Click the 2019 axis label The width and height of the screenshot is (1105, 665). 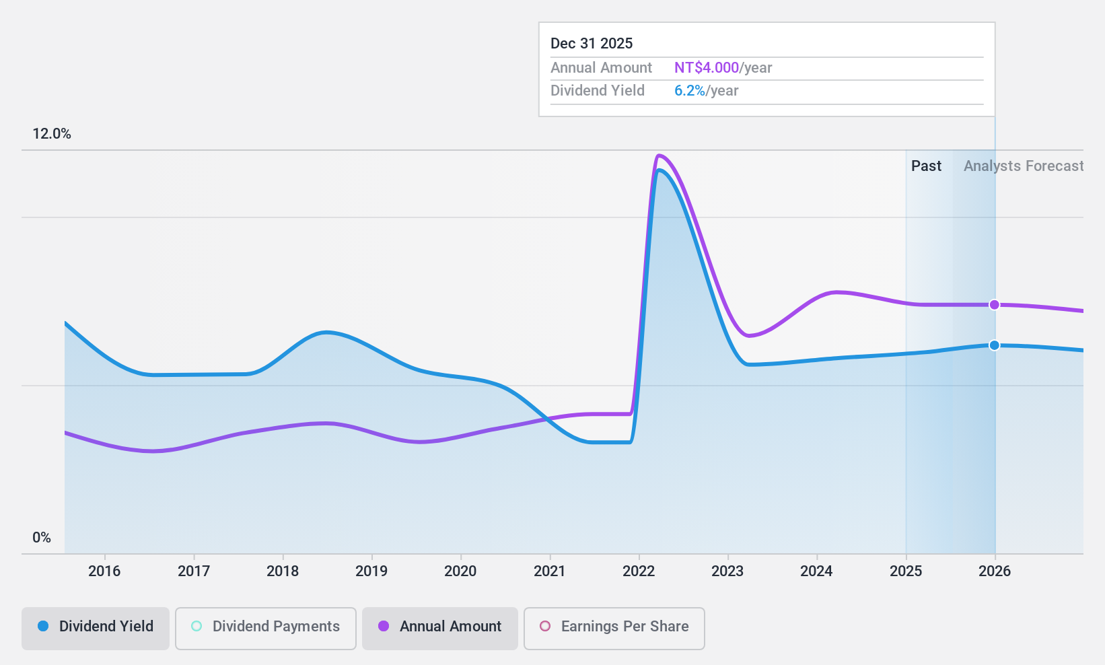[371, 571]
